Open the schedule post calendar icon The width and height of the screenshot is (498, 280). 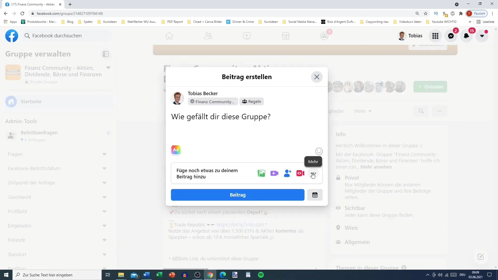[315, 195]
